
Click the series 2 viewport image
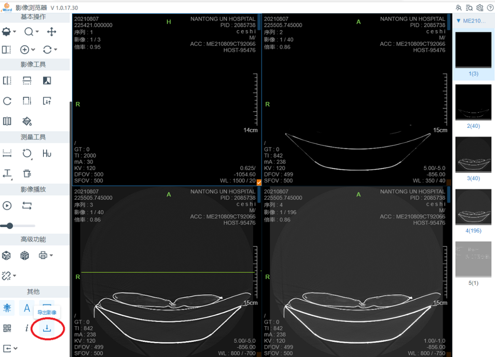[357, 100]
